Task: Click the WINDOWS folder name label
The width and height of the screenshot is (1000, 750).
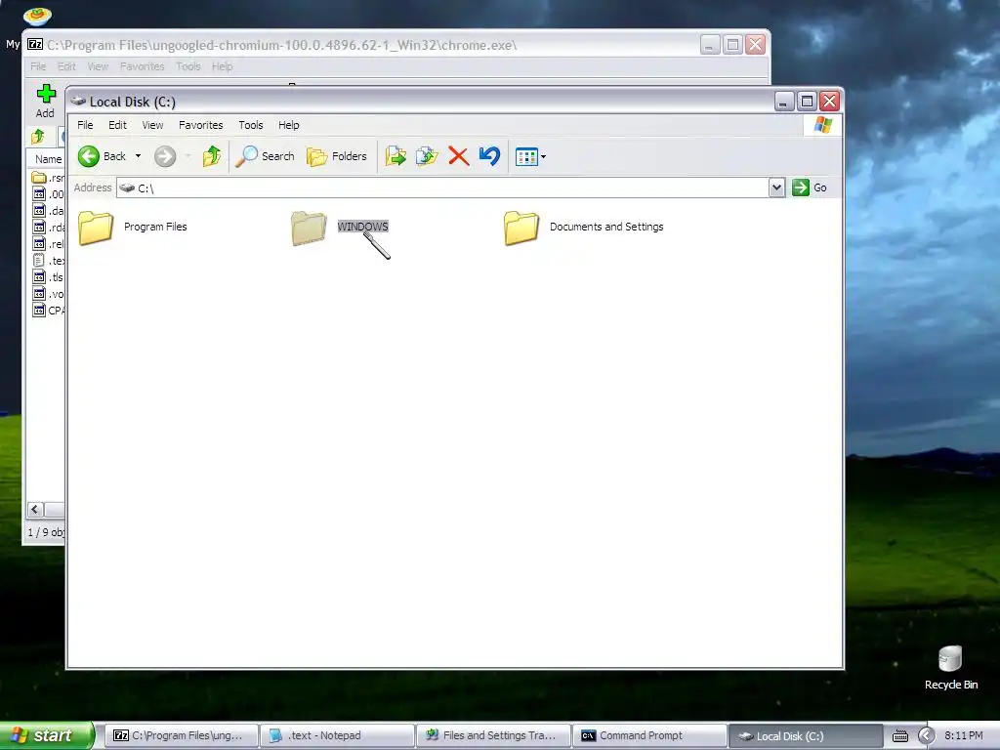Action: point(363,227)
